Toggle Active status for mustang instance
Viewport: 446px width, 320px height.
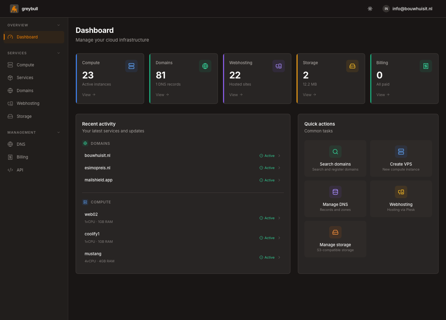coord(267,257)
